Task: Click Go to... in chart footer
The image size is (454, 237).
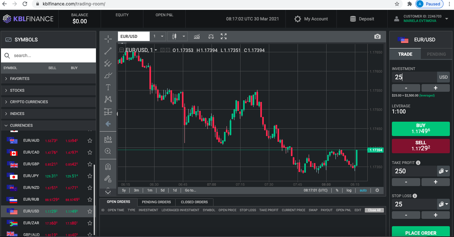Action: [x=191, y=190]
